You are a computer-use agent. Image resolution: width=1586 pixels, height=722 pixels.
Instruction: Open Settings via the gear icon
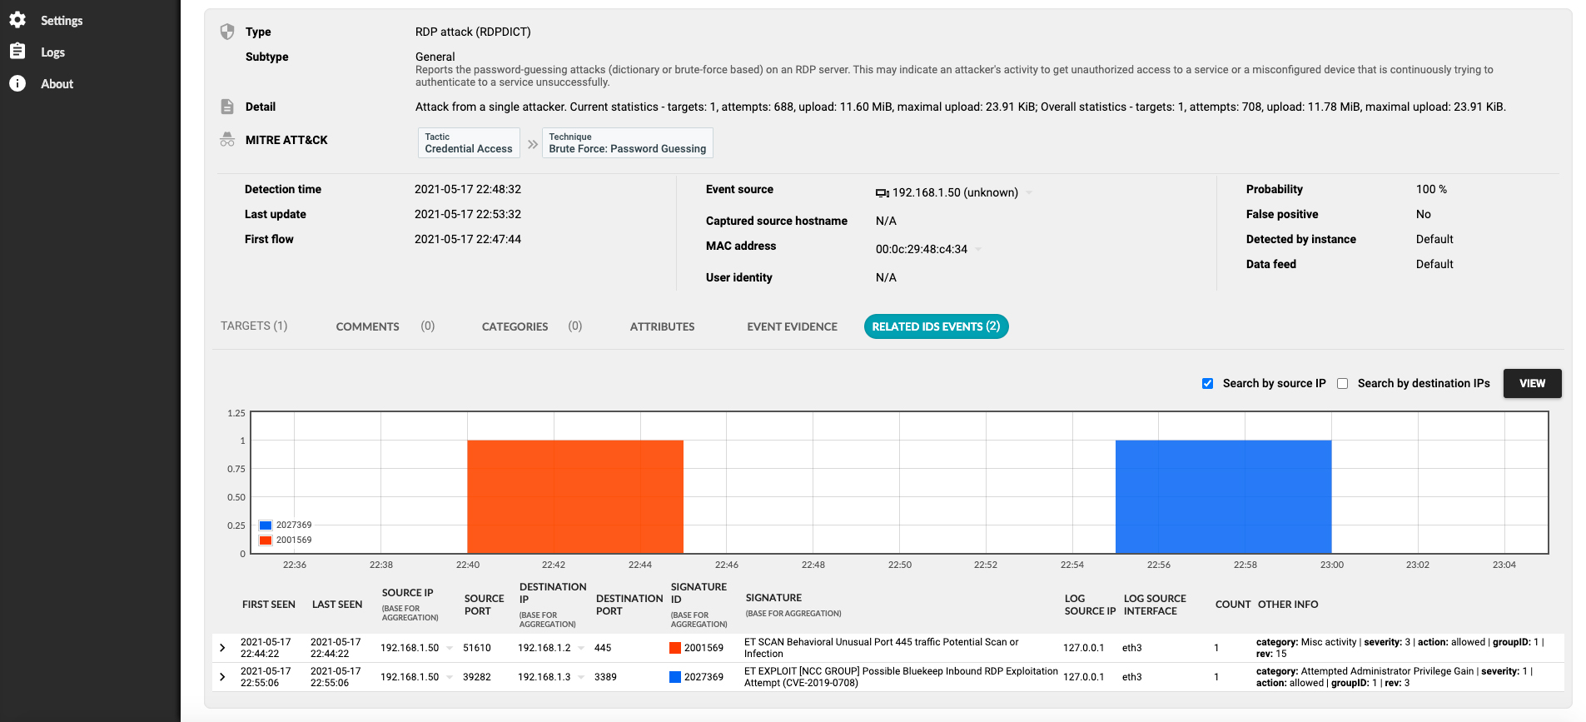pyautogui.click(x=17, y=20)
